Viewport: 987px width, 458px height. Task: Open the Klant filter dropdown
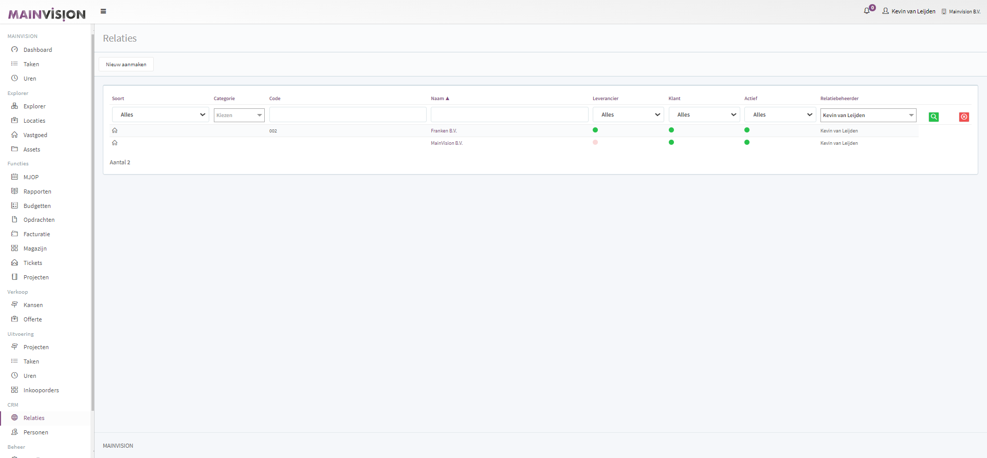point(704,115)
